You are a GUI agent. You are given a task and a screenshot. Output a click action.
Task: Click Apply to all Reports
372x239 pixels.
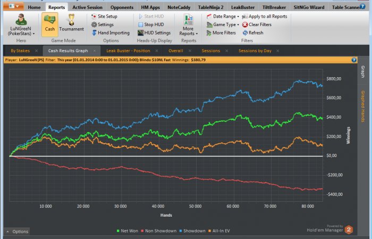click(x=265, y=17)
